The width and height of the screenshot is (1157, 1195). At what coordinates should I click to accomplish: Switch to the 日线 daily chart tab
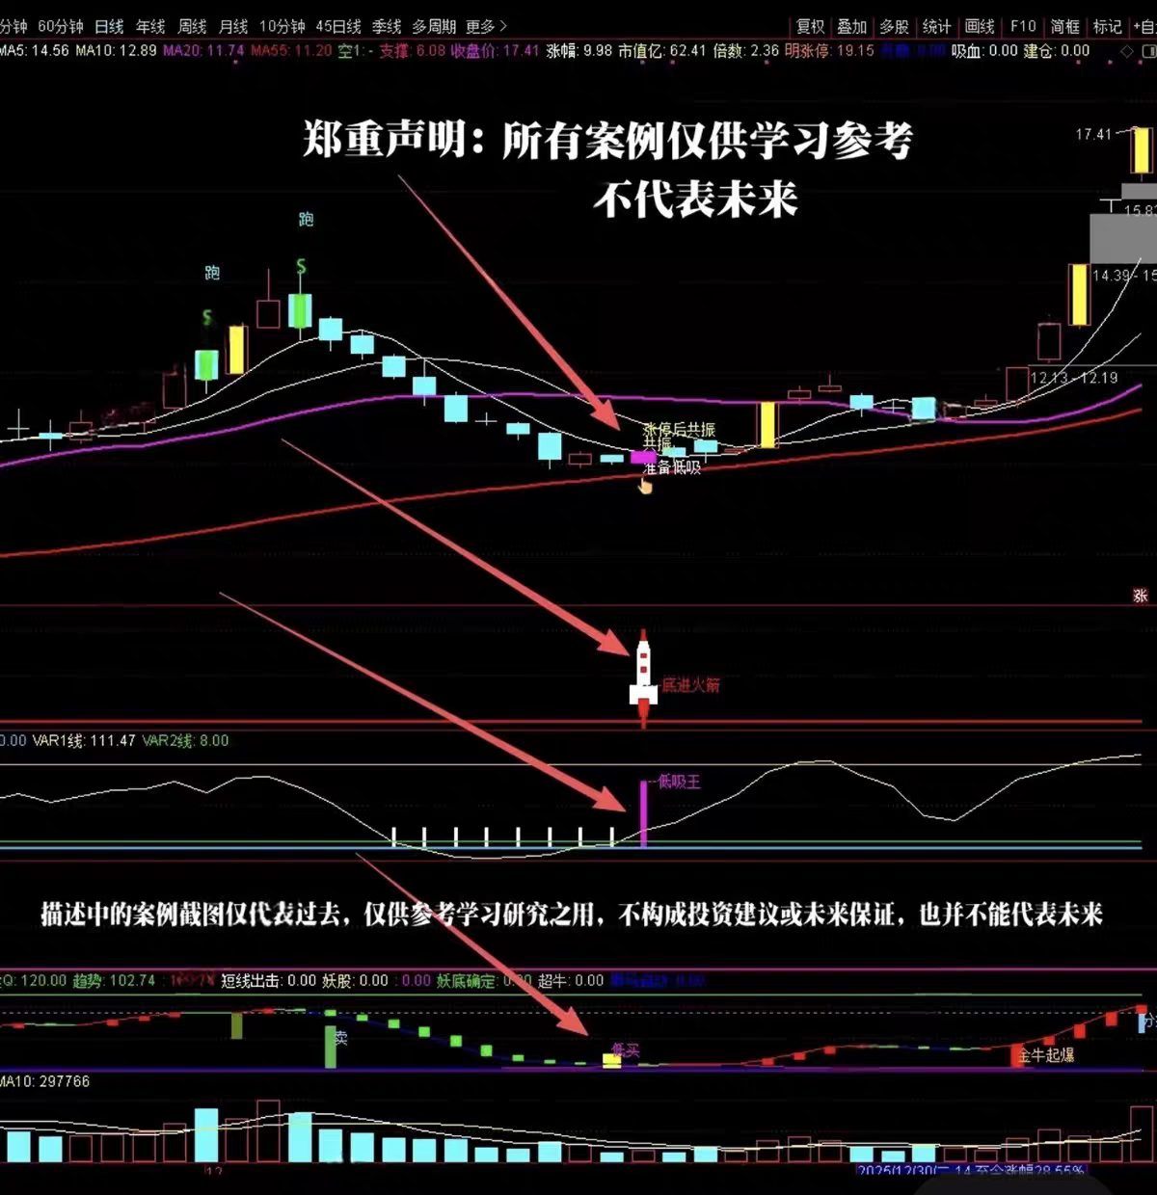click(109, 26)
